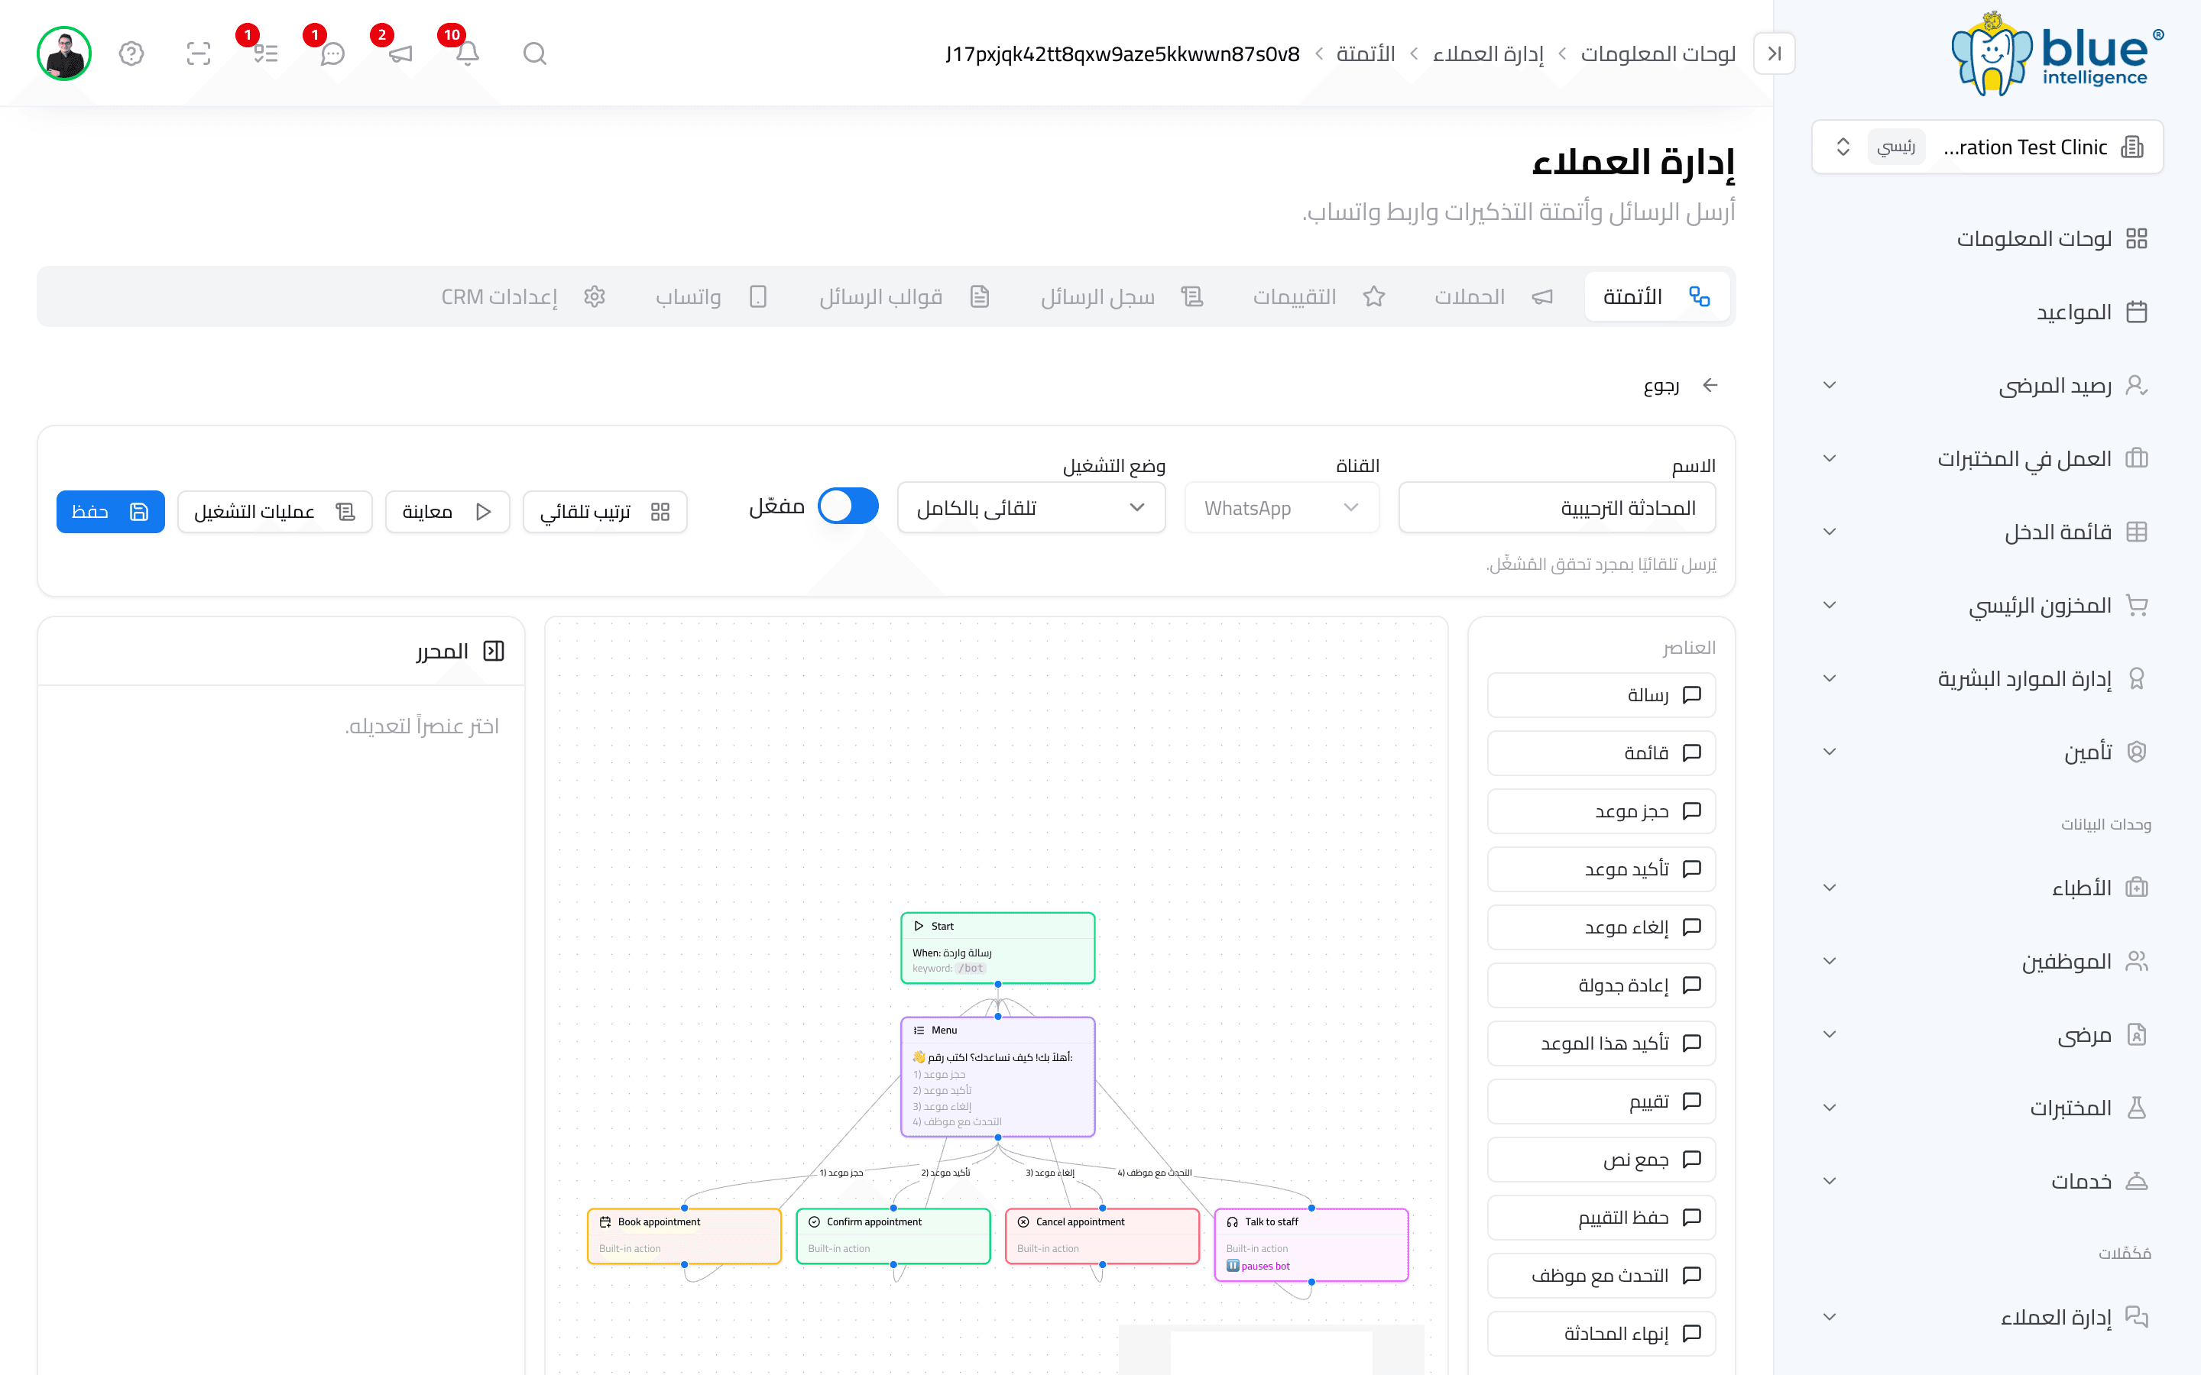
Task: Click the الاسم name input field
Action: click(x=1556, y=507)
